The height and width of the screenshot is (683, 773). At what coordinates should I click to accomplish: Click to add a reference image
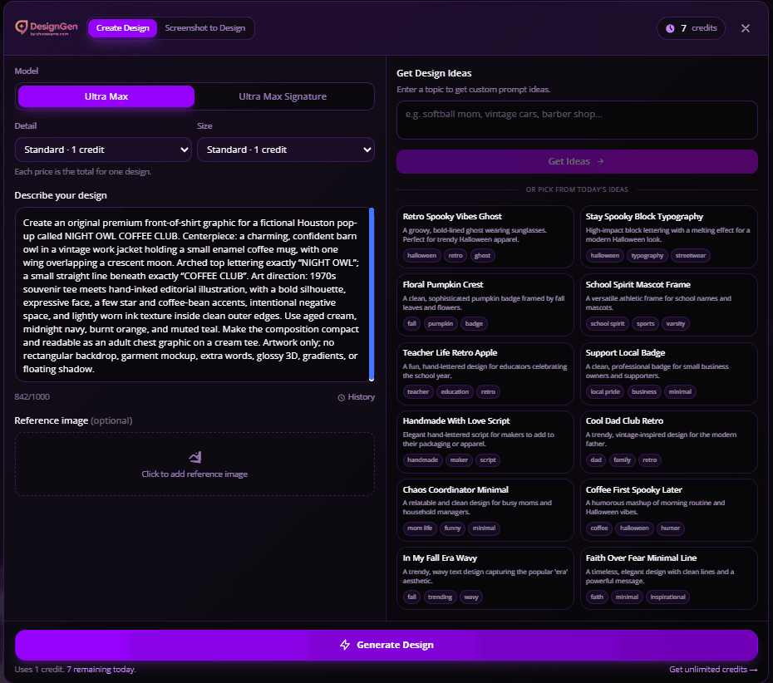pyautogui.click(x=194, y=464)
